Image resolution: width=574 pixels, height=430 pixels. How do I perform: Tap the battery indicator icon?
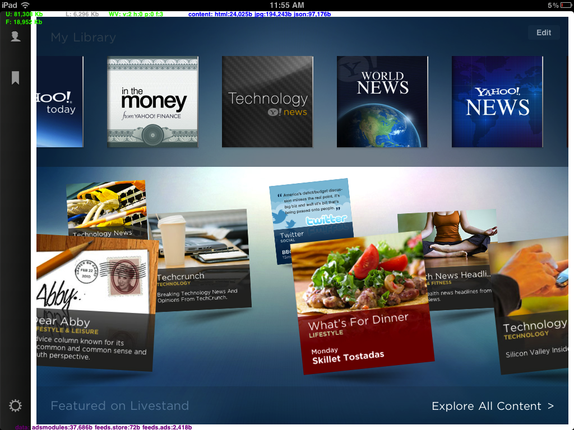tap(566, 5)
